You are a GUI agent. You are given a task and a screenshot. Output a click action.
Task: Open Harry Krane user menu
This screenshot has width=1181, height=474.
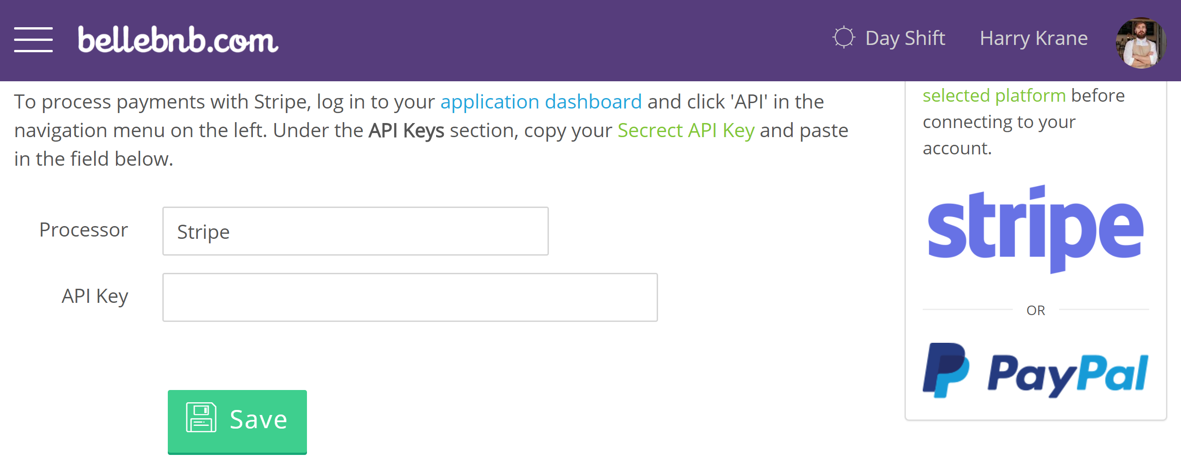tap(1033, 39)
